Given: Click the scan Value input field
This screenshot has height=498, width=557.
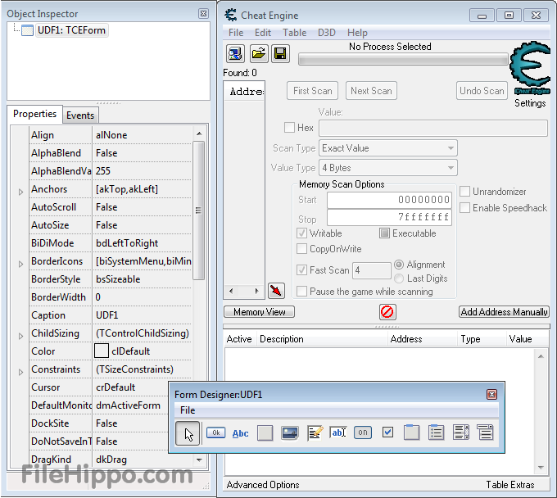Looking at the screenshot, I should click(x=433, y=129).
